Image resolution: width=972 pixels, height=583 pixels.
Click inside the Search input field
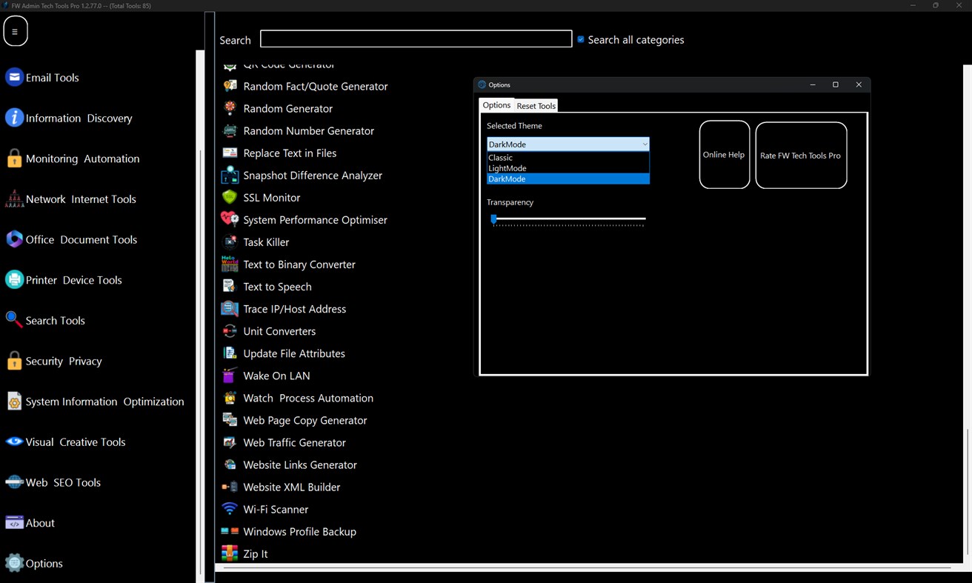point(416,38)
